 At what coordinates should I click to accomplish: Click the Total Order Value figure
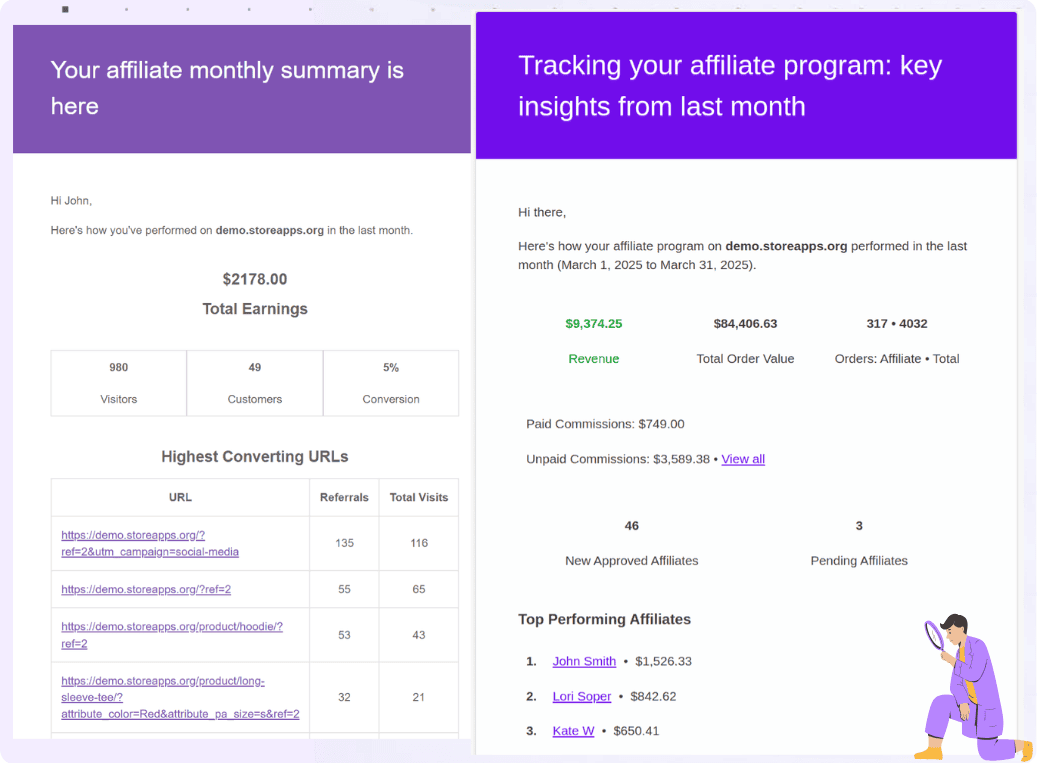(745, 323)
